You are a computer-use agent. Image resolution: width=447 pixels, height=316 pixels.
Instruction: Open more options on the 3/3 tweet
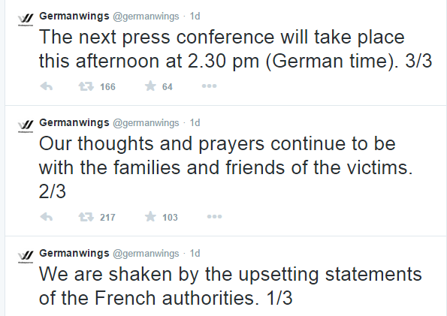[x=210, y=86]
